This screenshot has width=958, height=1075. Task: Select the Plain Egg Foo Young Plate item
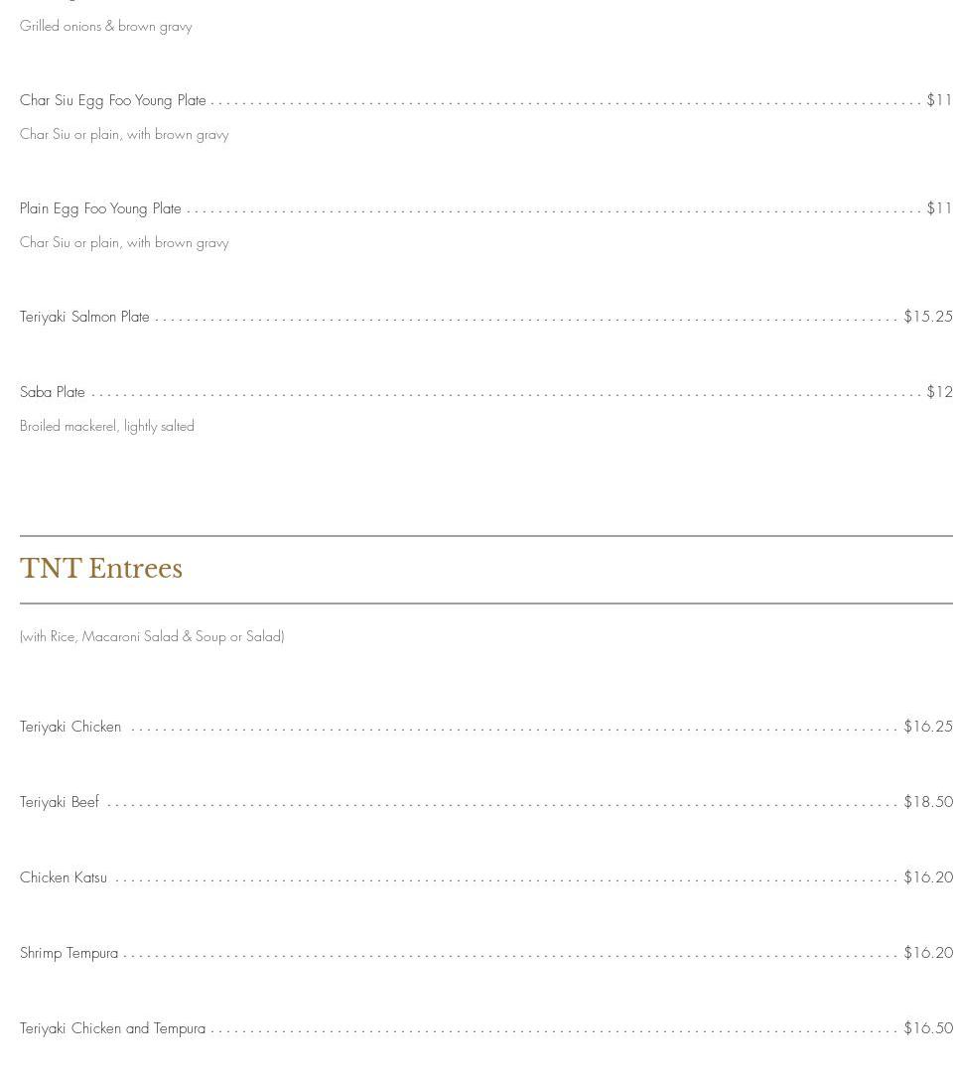click(x=100, y=208)
